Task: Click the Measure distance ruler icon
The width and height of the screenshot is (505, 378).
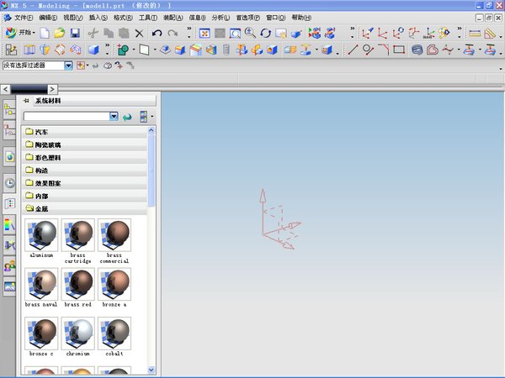Action: click(475, 33)
